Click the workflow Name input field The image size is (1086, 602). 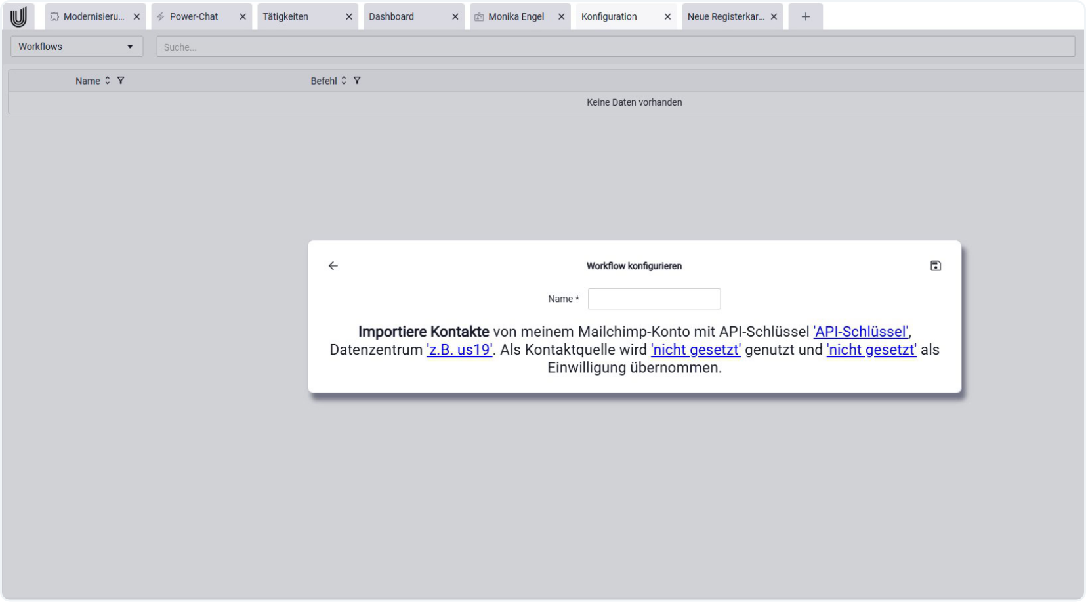[654, 299]
